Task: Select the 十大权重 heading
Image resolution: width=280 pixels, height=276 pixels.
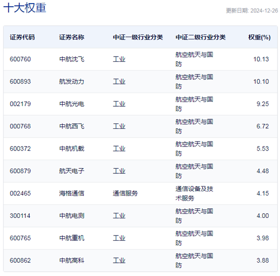Action: (25, 8)
